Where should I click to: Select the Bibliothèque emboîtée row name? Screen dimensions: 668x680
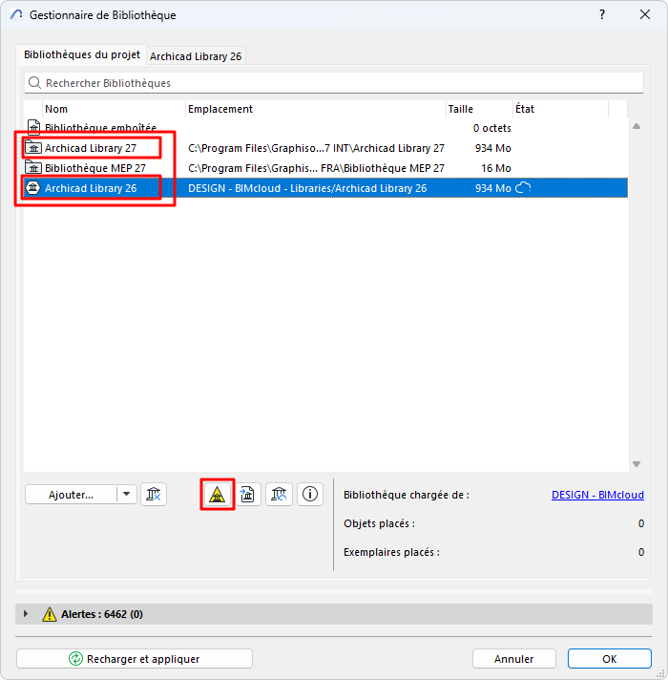(x=100, y=128)
